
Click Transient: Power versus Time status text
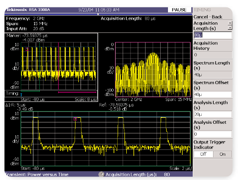37,175
